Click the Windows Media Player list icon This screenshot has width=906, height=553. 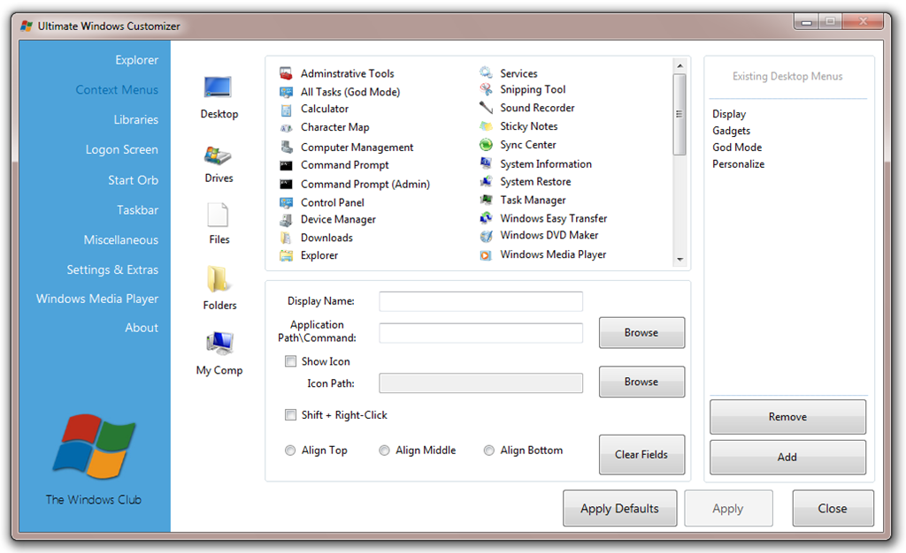486,255
